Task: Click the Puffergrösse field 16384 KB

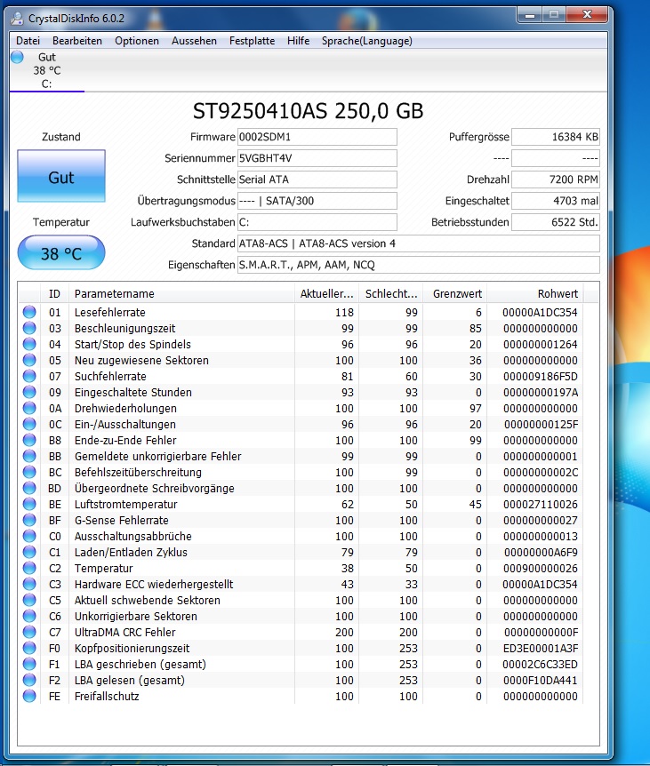Action: (555, 137)
